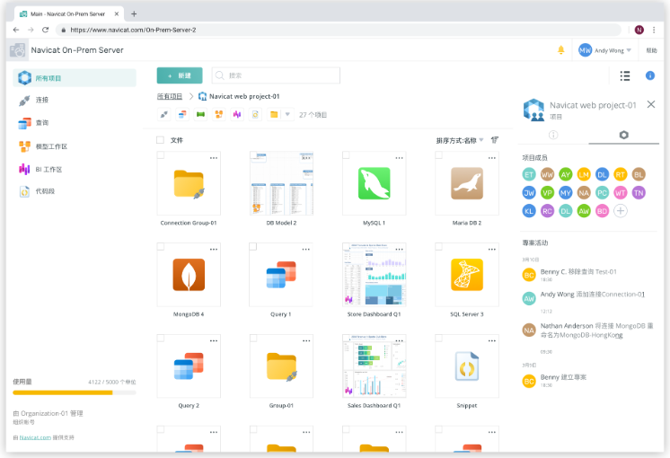Open Query 1 item
Screen dimensions: 670x458
(x=281, y=275)
